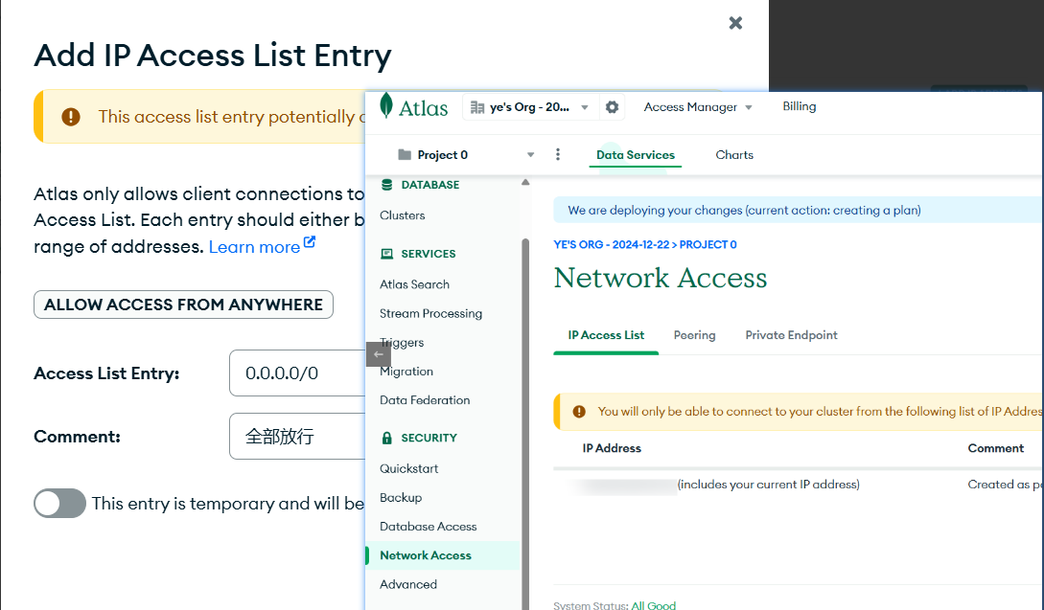
Task: Open organization settings gear icon
Action: [612, 107]
